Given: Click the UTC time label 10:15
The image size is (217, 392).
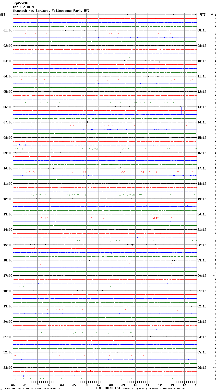Looking at the screenshot, I should tap(202, 61).
